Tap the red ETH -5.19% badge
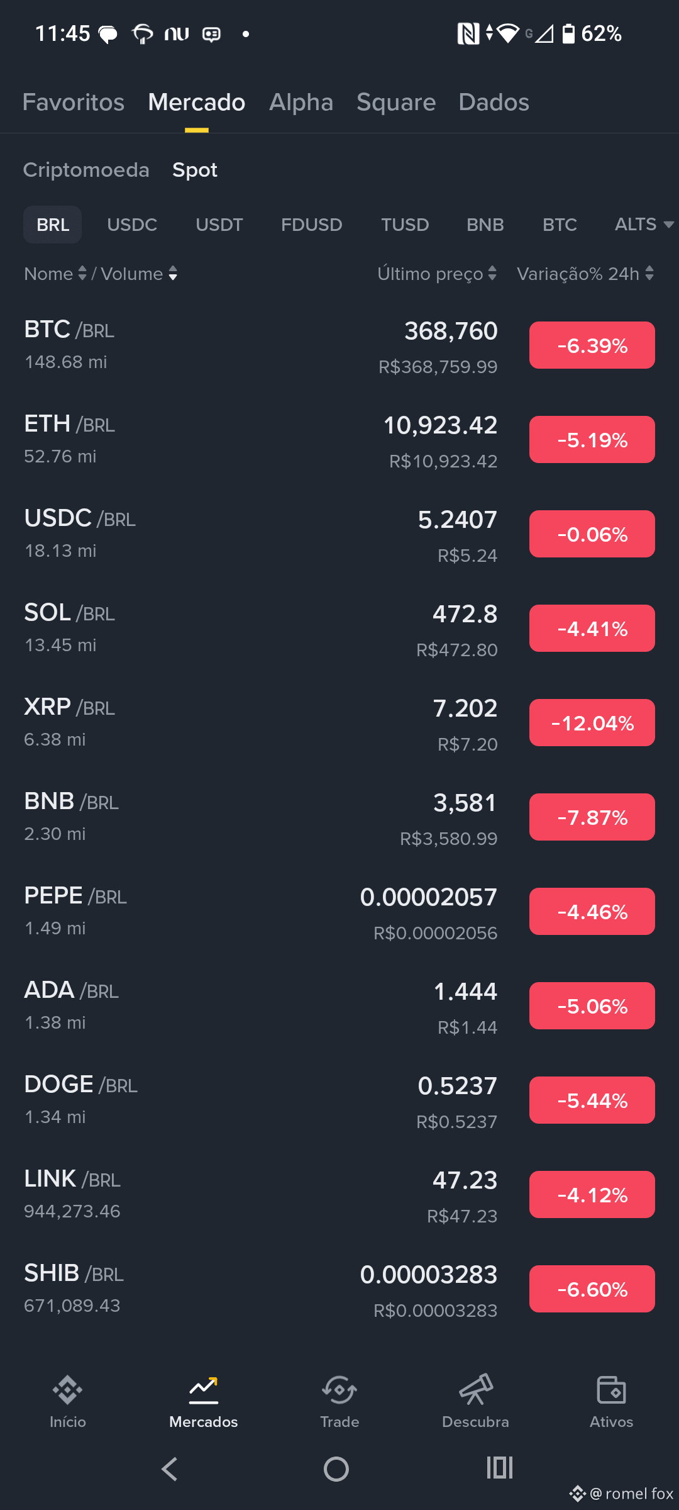This screenshot has width=679, height=1510. coord(592,440)
